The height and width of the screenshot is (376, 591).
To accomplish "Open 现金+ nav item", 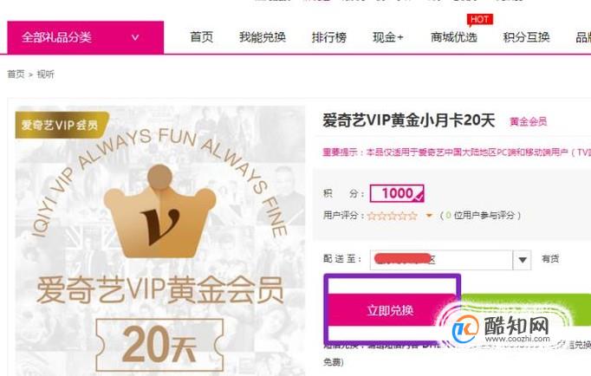I will [388, 37].
